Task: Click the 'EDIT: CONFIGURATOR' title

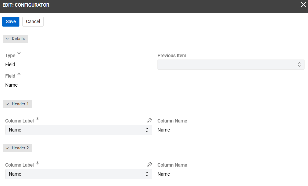Action: pos(26,5)
